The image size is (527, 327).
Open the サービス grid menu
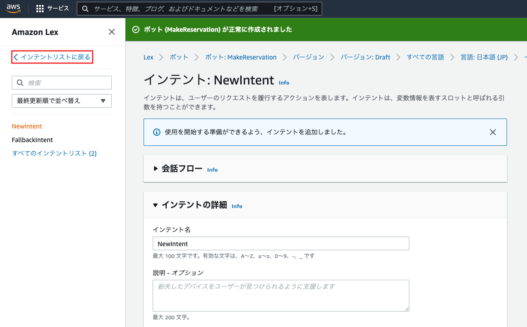tap(52, 8)
